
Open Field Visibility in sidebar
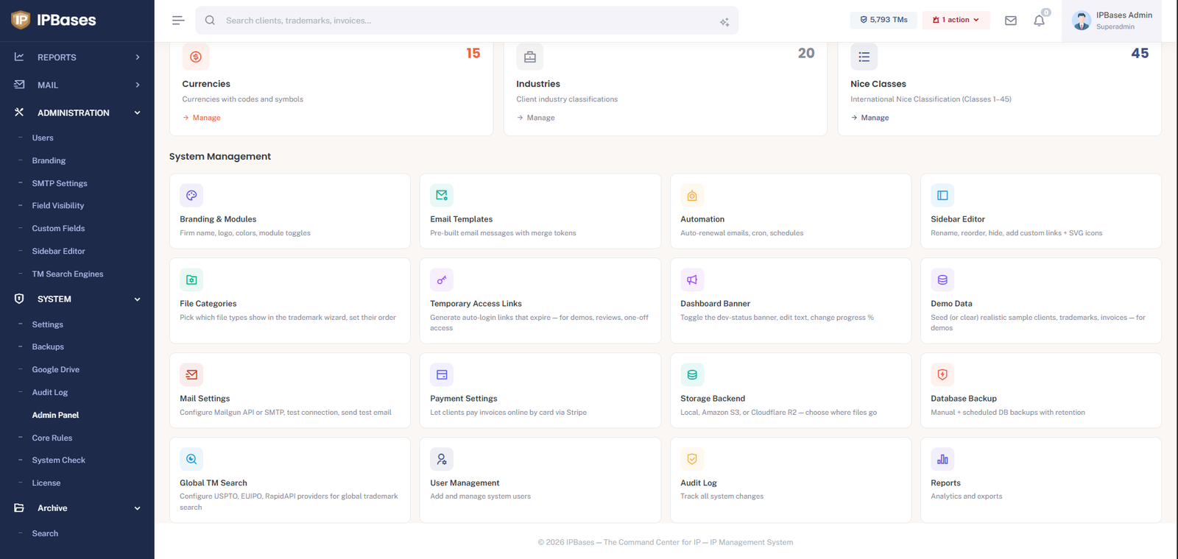point(58,206)
